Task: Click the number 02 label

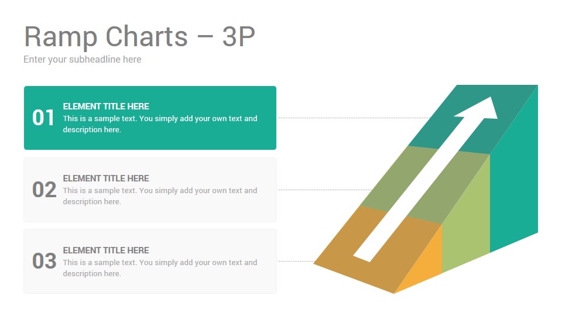Action: tap(44, 190)
